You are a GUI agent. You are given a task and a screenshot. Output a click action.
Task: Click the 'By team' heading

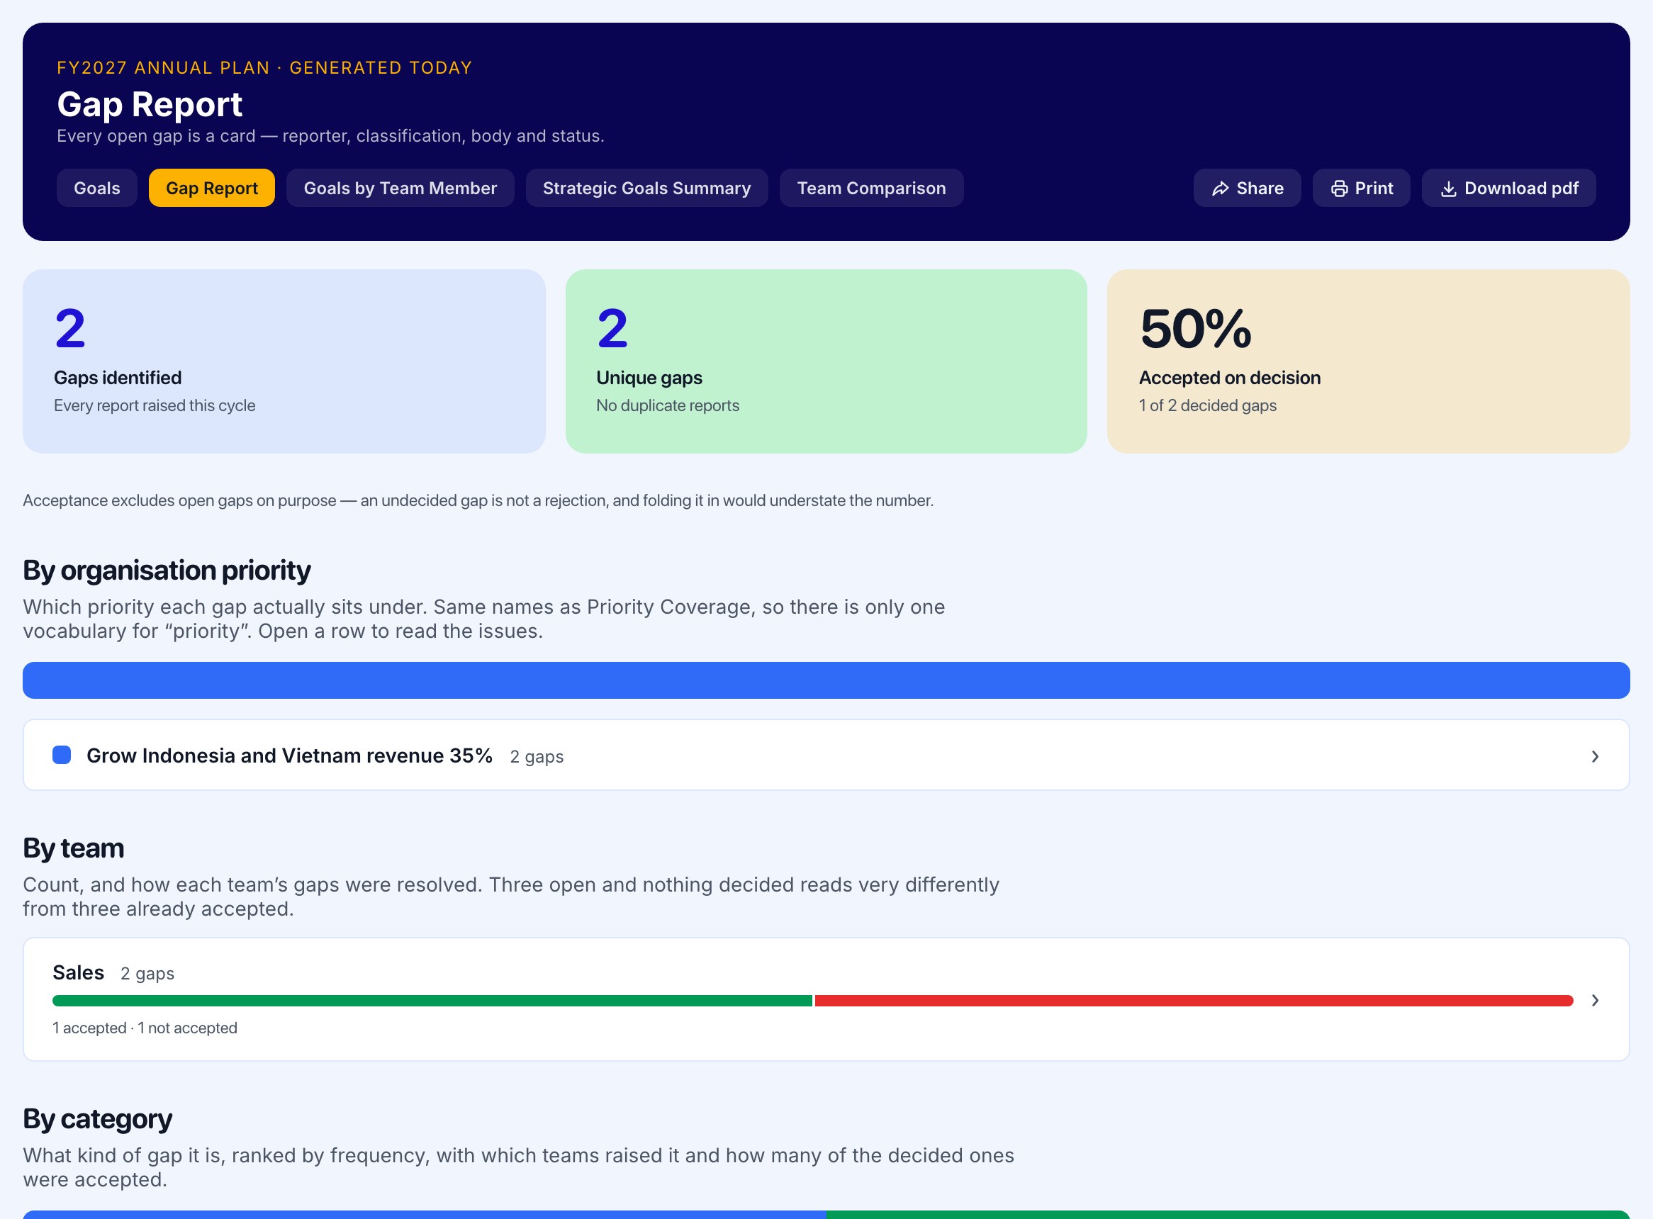click(73, 848)
